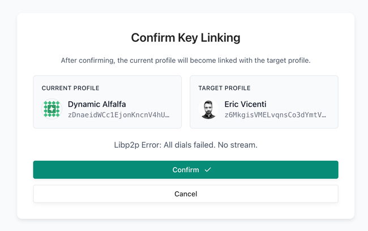The width and height of the screenshot is (368, 231).
Task: Click the Libp2p Error message text
Action: 186,145
